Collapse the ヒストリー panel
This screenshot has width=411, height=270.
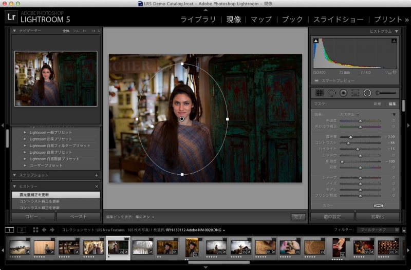click(x=14, y=186)
